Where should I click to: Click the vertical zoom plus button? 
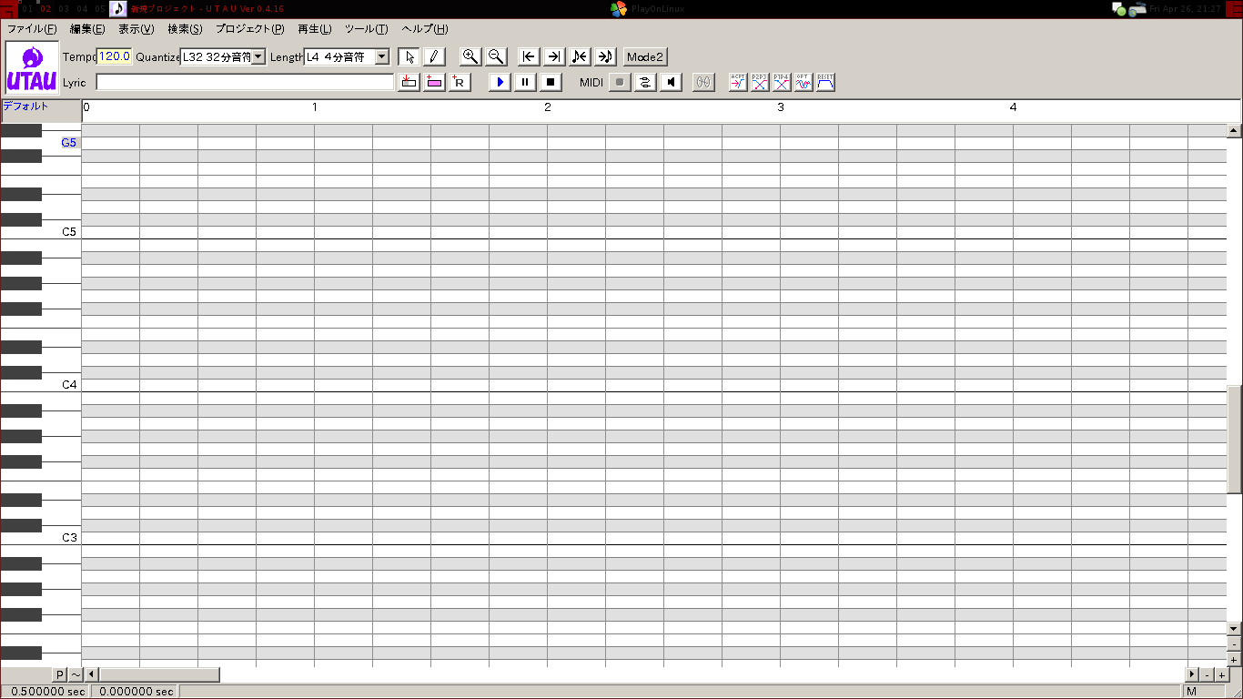coord(1235,659)
